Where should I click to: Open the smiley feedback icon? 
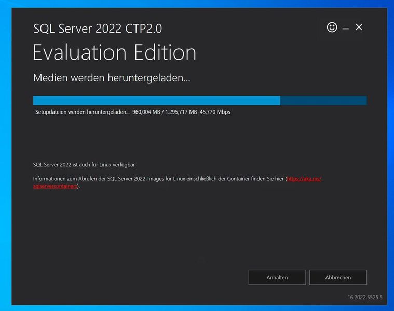click(332, 27)
